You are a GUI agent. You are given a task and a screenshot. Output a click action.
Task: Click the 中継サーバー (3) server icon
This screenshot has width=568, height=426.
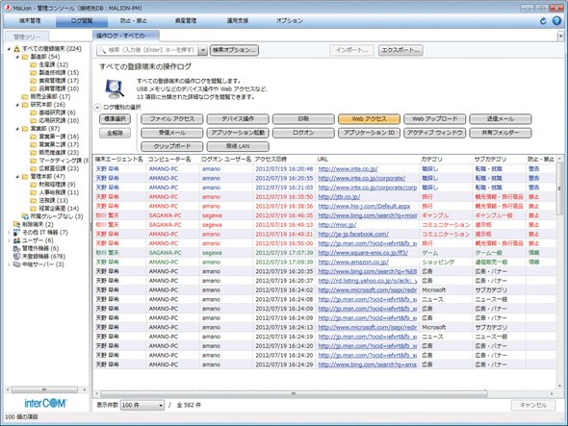16,264
